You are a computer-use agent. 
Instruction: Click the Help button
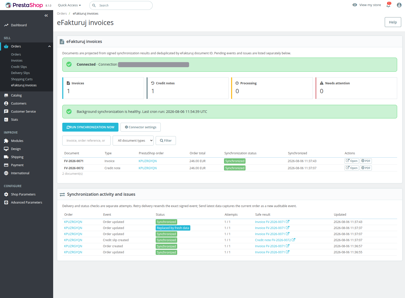pyautogui.click(x=393, y=22)
